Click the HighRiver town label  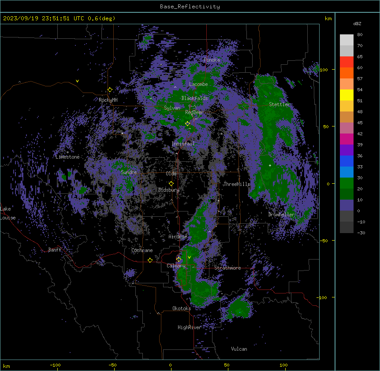click(x=190, y=327)
